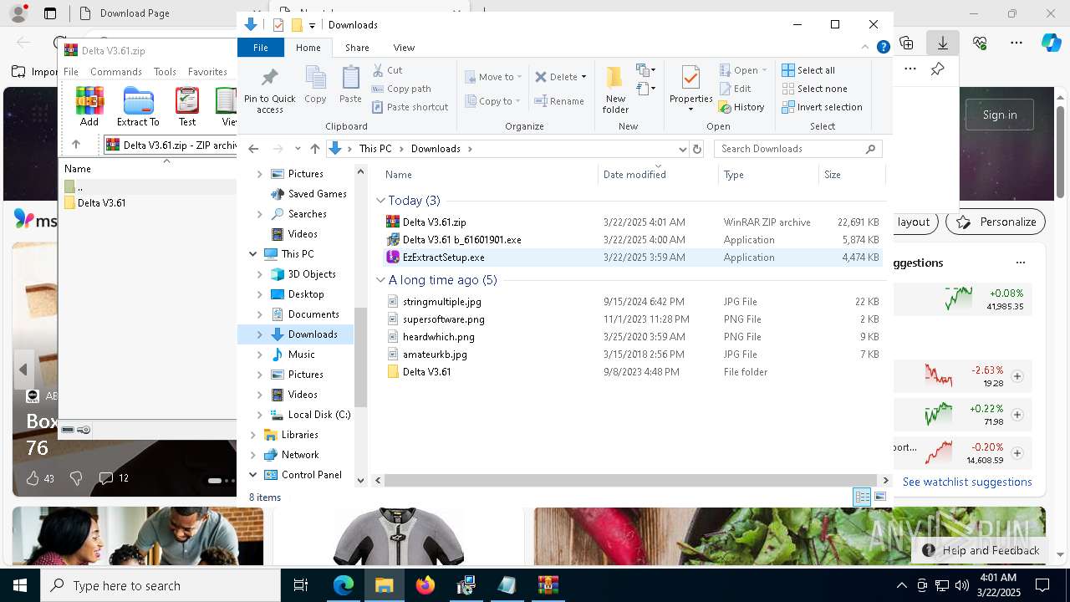Create a New folder
Screen dimensions: 1070x602
click(x=615, y=89)
